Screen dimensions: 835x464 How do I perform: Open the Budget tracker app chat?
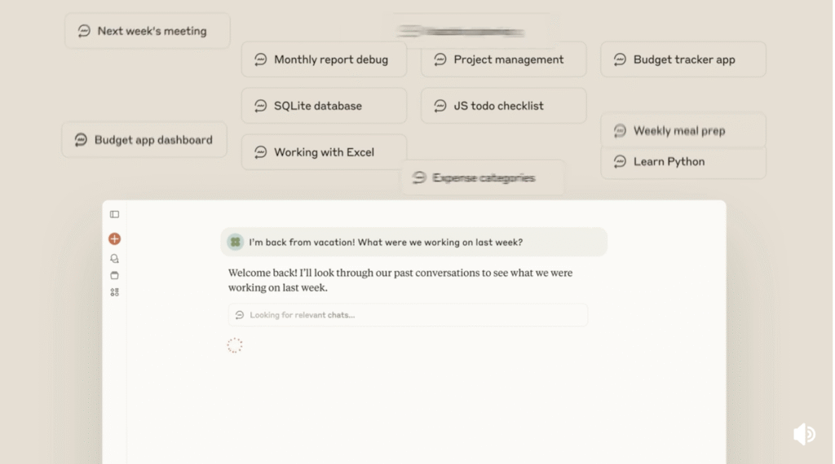tap(683, 59)
